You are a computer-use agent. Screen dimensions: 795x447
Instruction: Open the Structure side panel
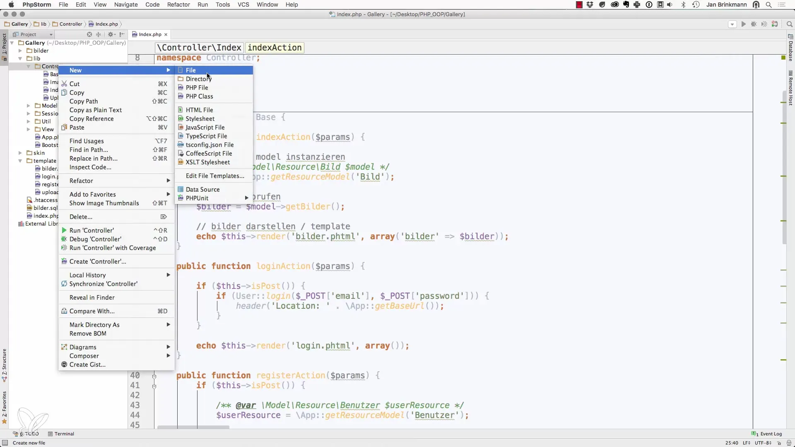pos(4,365)
